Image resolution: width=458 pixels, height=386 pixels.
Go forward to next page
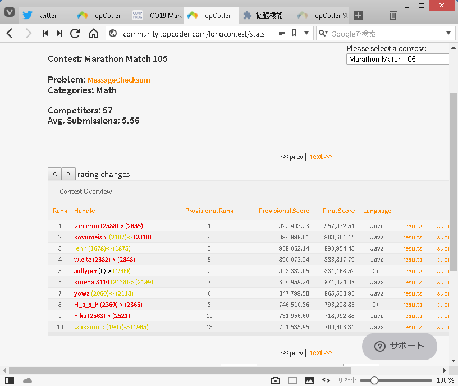coord(28,33)
